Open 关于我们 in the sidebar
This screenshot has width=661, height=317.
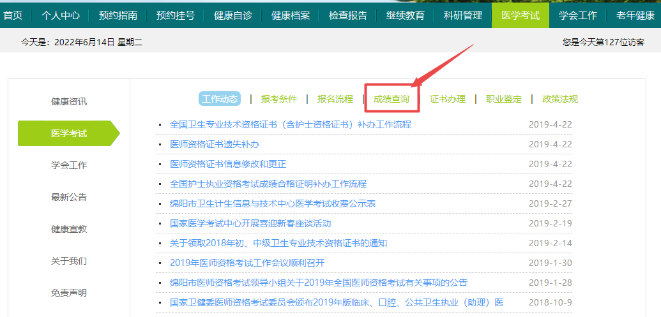tap(69, 261)
